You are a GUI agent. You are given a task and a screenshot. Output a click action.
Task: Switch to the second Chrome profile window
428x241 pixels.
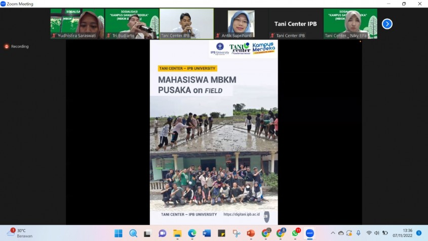click(x=280, y=233)
